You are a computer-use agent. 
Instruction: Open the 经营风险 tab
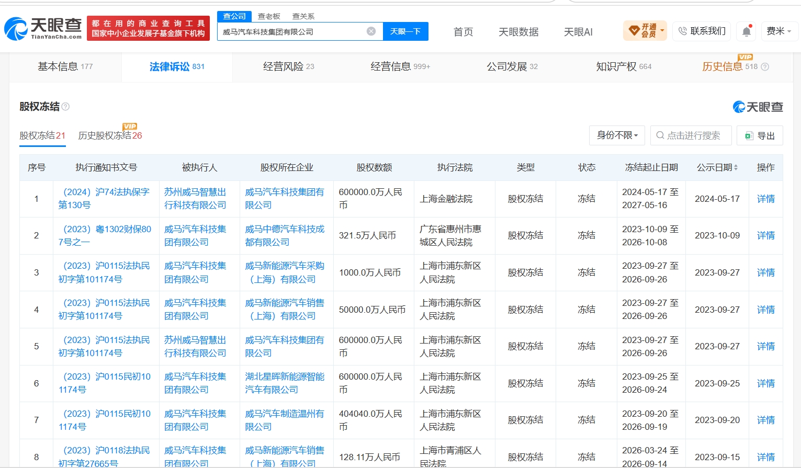click(288, 67)
